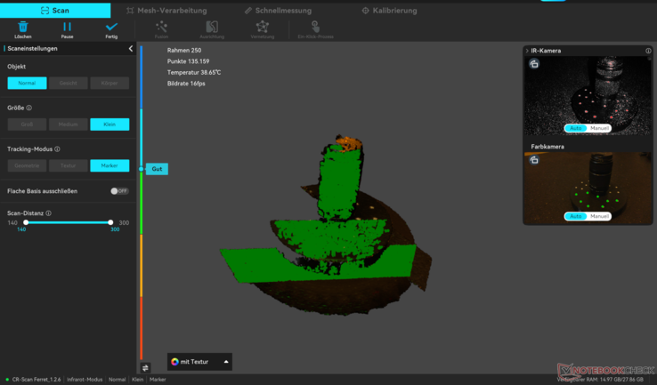The height and width of the screenshot is (385, 657).
Task: Set Farbkamera exposure to Manuell
Action: point(599,216)
